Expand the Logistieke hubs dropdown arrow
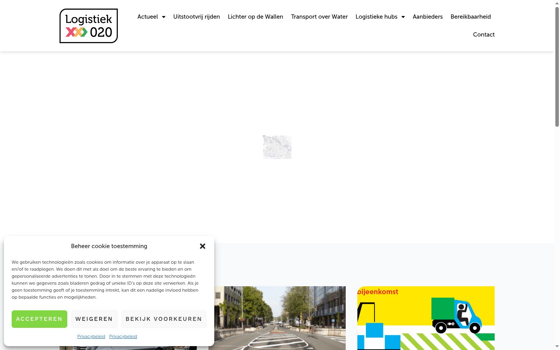 403,17
